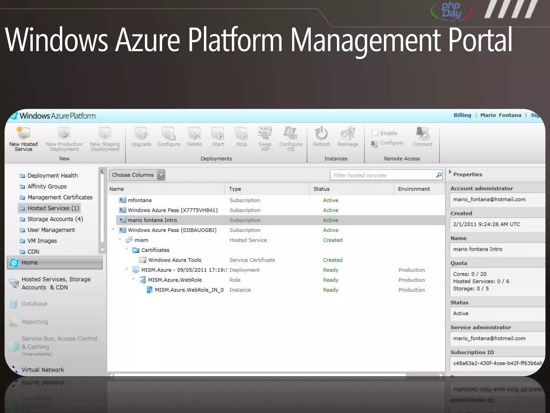Open the Billing link
The width and height of the screenshot is (550, 413).
(462, 115)
